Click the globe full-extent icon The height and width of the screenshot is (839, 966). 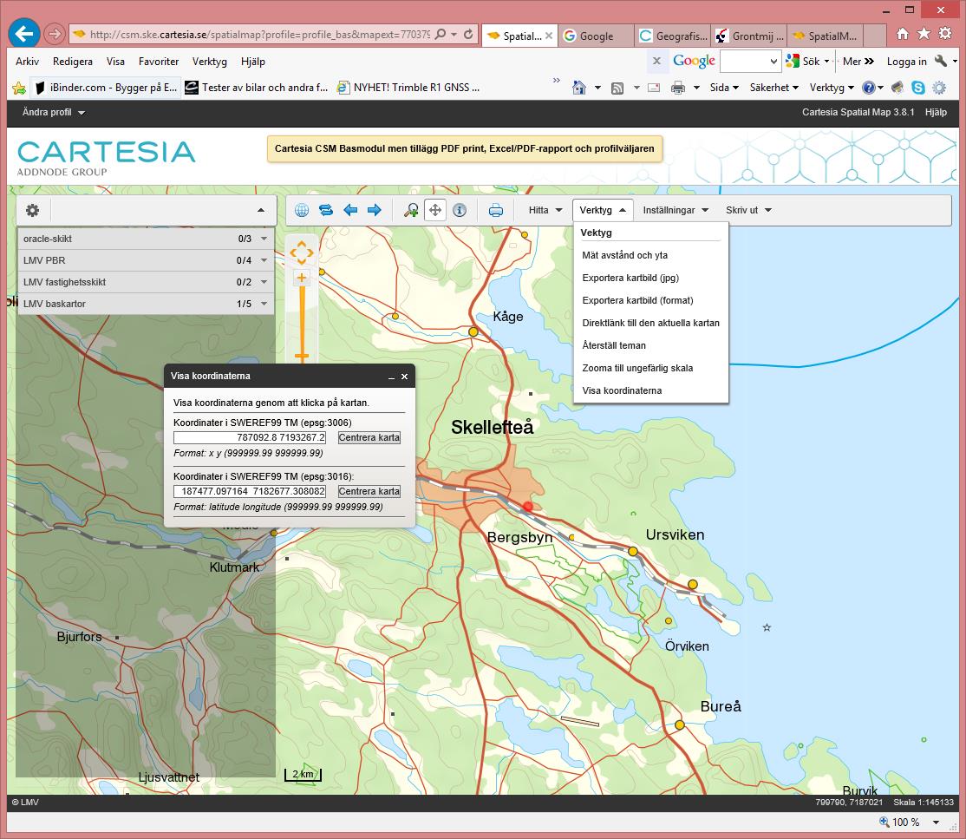point(301,210)
